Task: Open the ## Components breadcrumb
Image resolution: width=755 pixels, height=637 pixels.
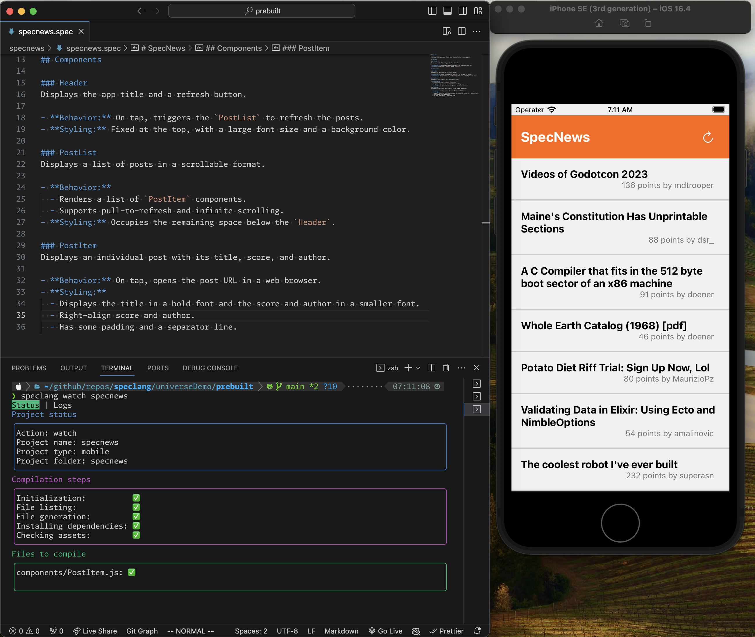Action: coord(228,48)
